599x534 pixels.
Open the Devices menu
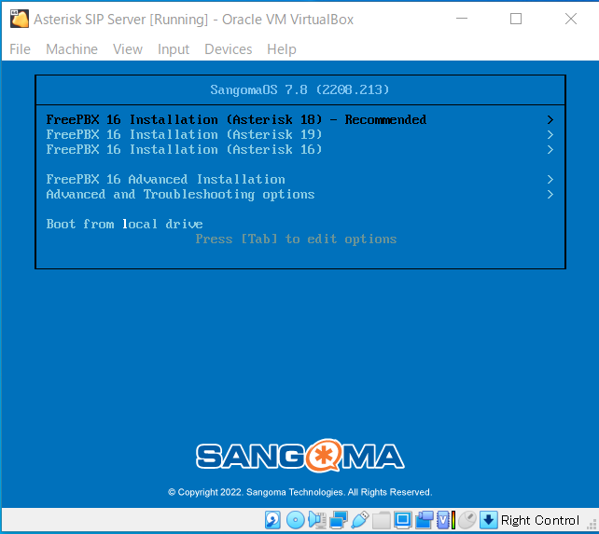(228, 49)
